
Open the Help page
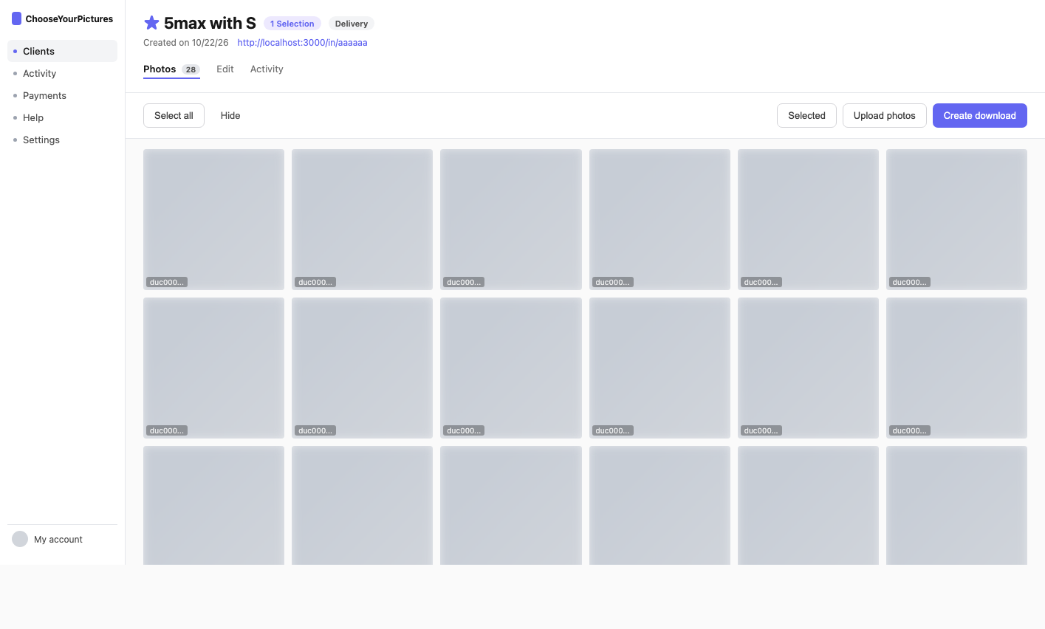pos(62,117)
